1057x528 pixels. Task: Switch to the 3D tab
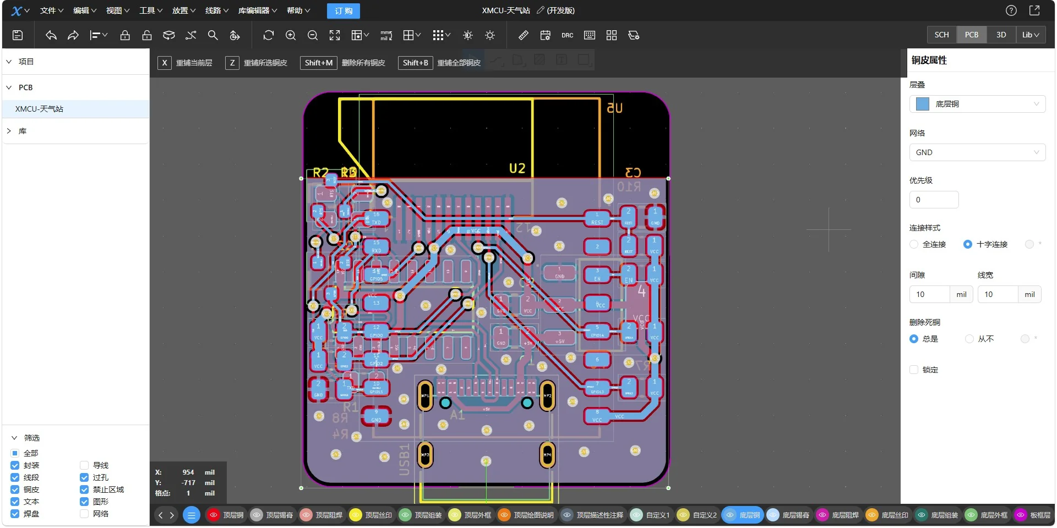tap(1001, 34)
